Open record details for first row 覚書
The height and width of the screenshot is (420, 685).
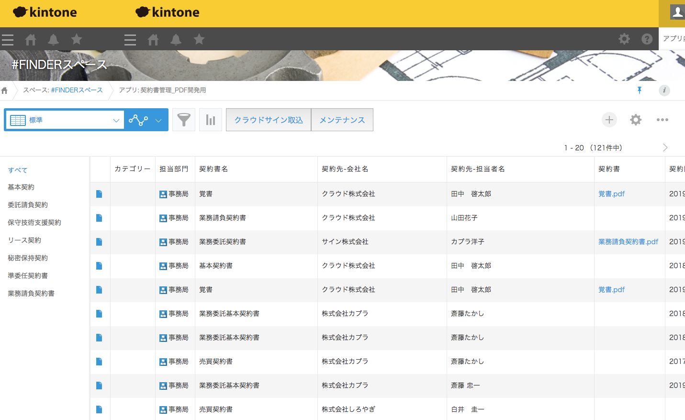coord(99,194)
